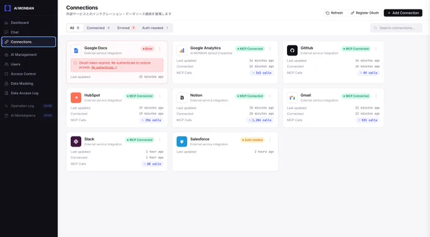Click AI Marketplace sidebar entry
The width and height of the screenshot is (430, 237).
point(28,116)
